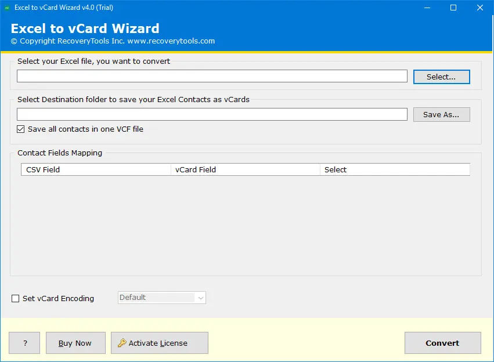Screen dimensions: 494x362
Task: Click the Buy Now button
Action: point(75,343)
